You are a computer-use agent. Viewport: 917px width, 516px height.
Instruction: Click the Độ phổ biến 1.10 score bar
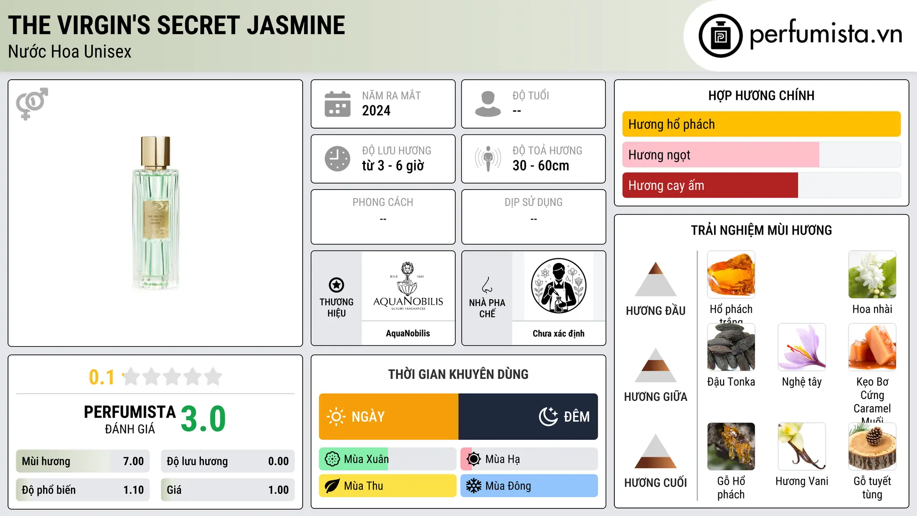point(83,490)
